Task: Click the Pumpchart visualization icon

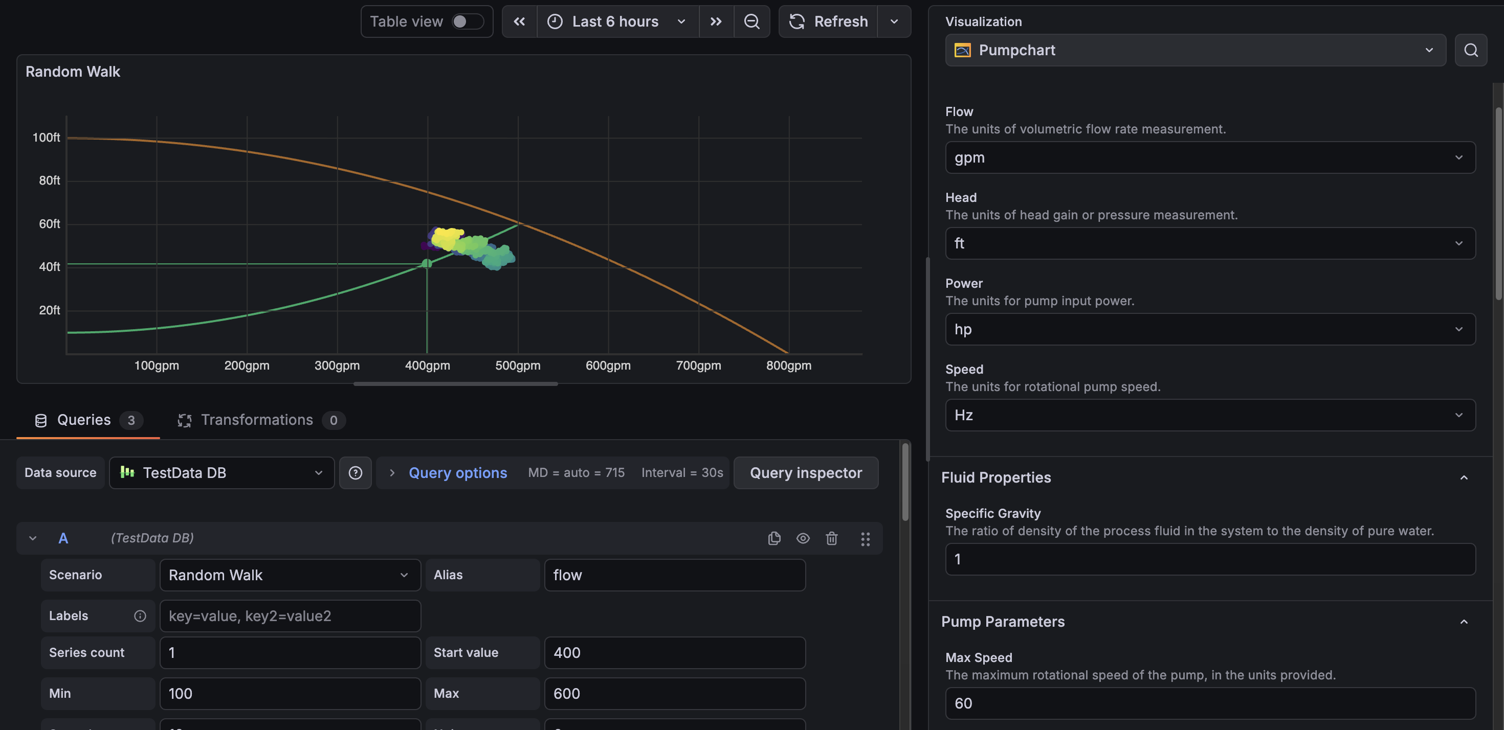Action: [962, 50]
